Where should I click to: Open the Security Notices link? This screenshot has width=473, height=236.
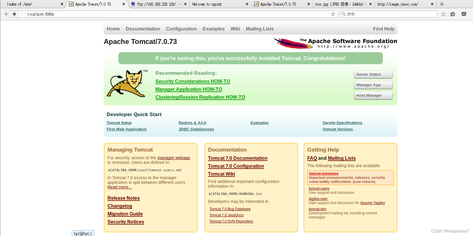point(126,222)
